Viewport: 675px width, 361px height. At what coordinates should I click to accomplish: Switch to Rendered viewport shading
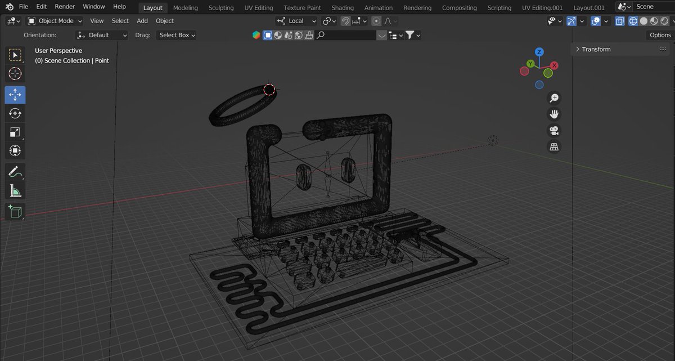(664, 21)
